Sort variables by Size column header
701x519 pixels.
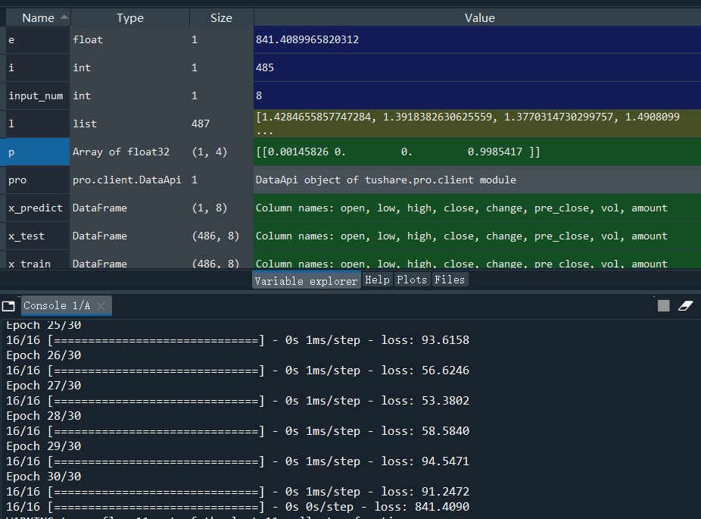click(221, 18)
